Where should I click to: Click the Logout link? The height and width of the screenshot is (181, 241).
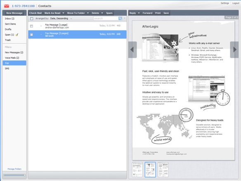point(236,3)
